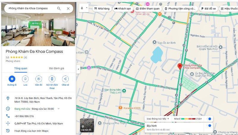Open the dropdown arrow next to the transit icon
Screen dimensions: 238x135
pyautogui.click(x=87, y=8)
